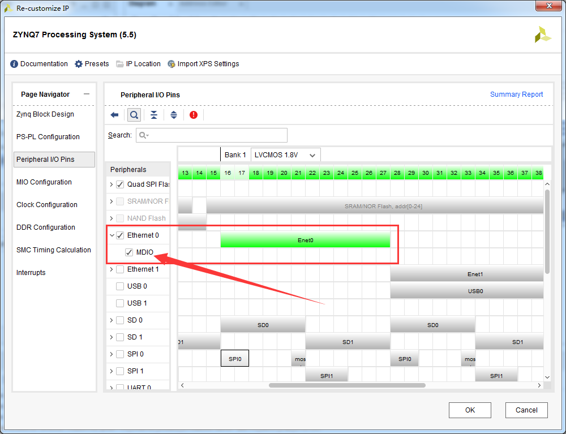
Task: Click the collapse all toolbar icon
Action: coord(154,115)
